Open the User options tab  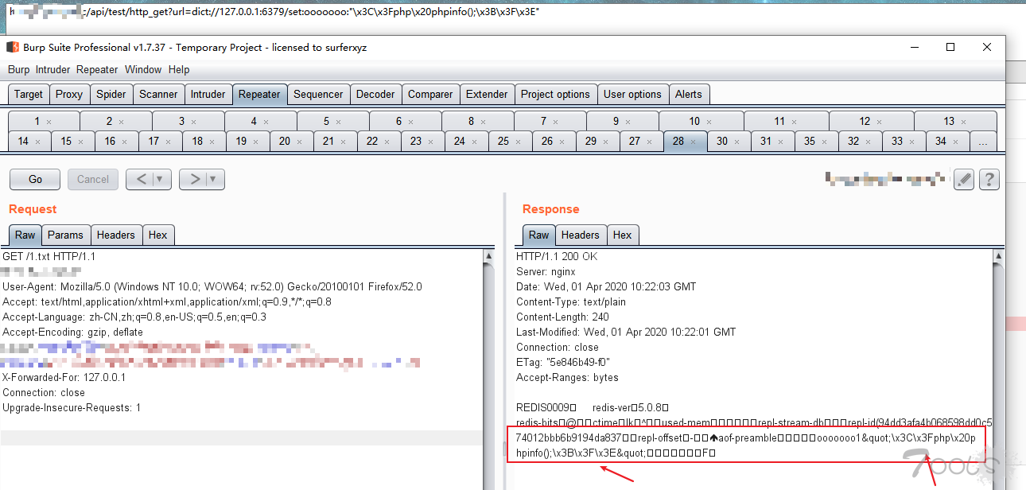point(632,94)
